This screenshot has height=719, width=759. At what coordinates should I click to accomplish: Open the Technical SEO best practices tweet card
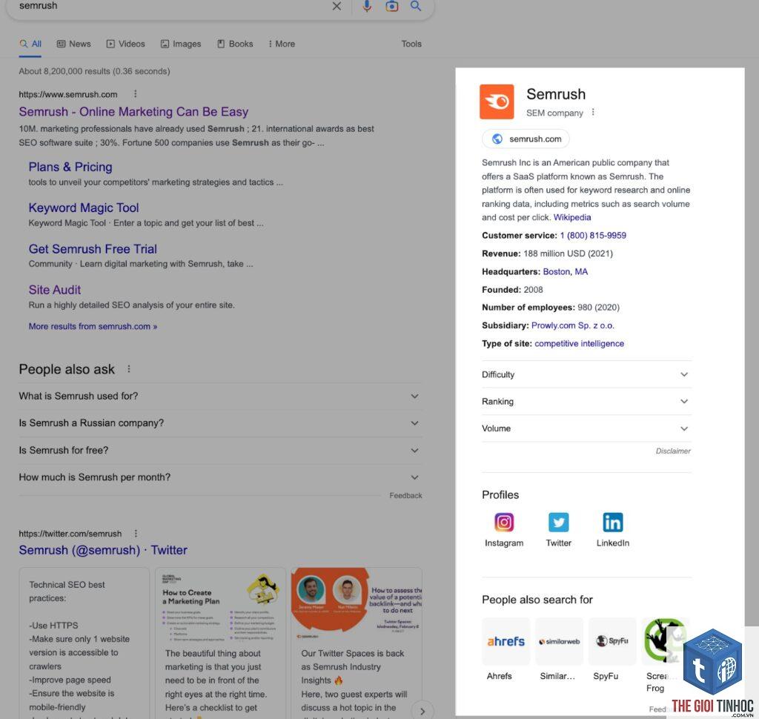[x=84, y=643]
